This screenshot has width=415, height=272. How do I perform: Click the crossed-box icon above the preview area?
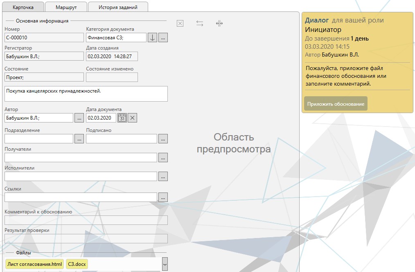click(x=180, y=24)
